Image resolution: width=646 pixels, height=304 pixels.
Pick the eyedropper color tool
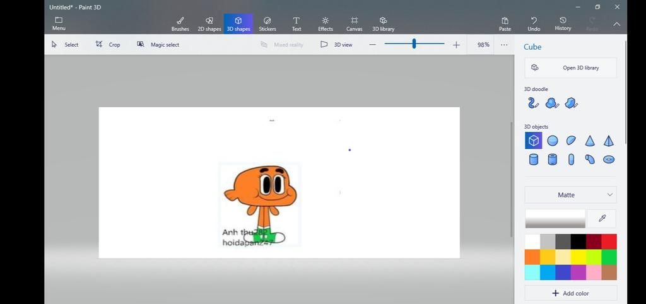[x=602, y=218]
